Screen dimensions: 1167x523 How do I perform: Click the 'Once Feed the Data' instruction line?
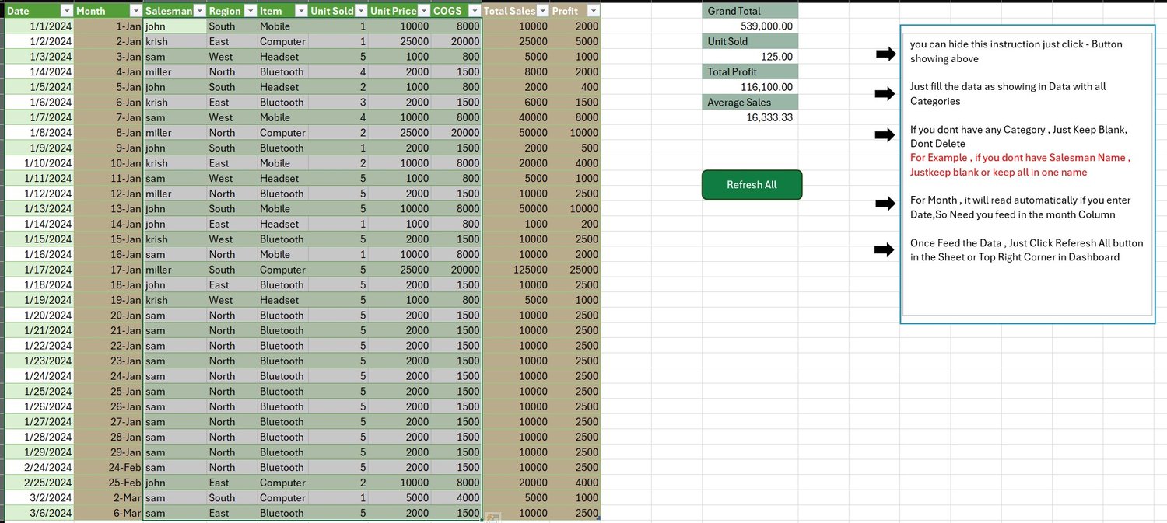click(1026, 250)
